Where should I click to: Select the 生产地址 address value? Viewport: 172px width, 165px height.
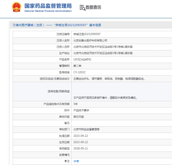[x=103, y=53]
